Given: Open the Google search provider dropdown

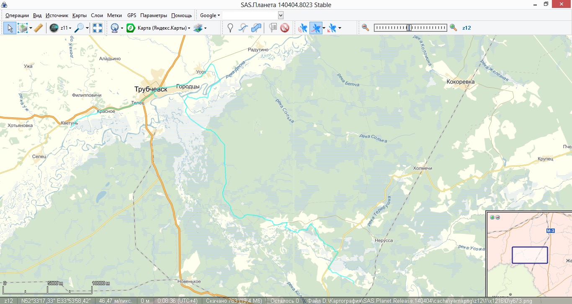Looking at the screenshot, I should pos(210,15).
